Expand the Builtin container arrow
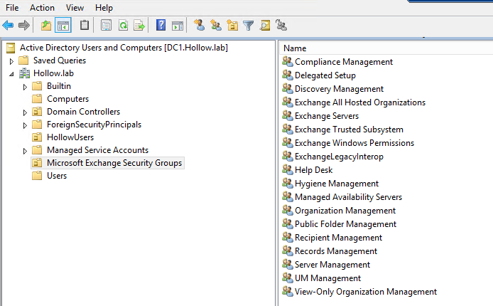 tap(25, 87)
